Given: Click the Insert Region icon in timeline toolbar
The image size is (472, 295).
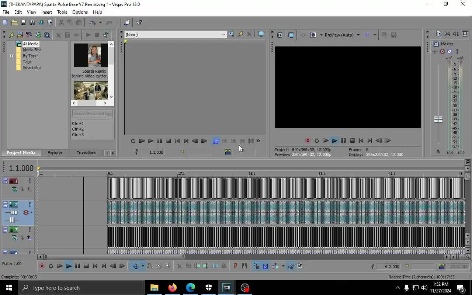Looking at the screenshot, I should (244, 266).
